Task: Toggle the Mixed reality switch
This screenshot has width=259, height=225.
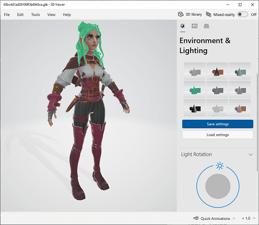Action: pos(242,15)
